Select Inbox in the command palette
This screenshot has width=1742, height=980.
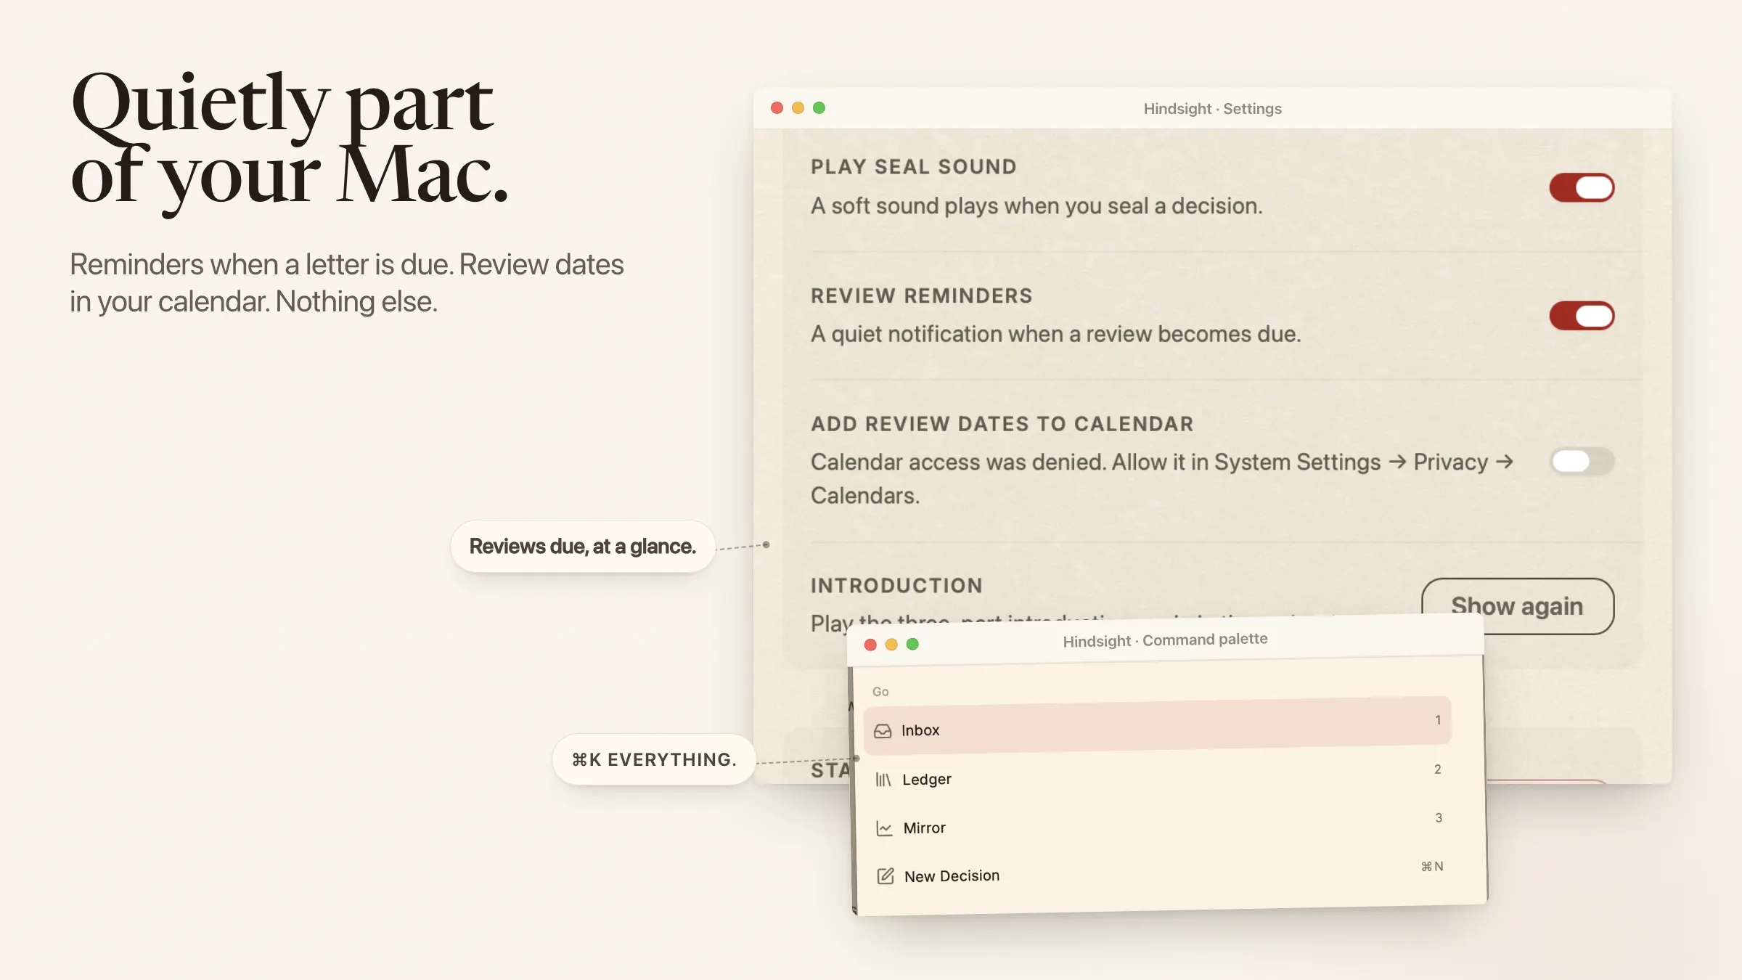coord(1157,724)
